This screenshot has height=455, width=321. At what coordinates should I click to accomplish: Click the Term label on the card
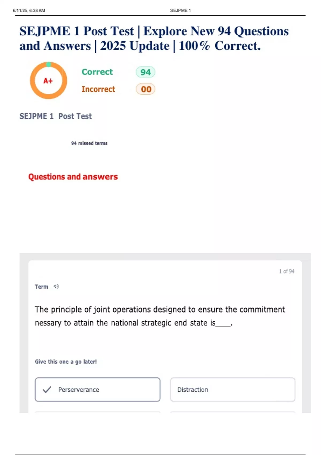[41, 287]
